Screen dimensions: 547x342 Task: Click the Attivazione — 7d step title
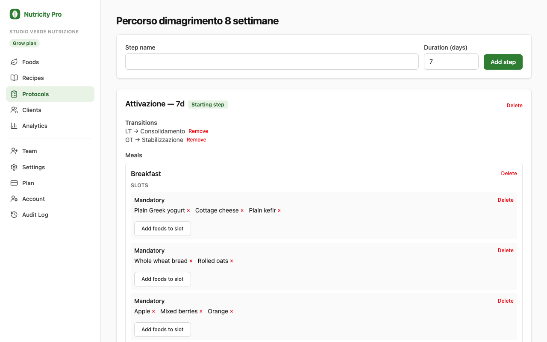pyautogui.click(x=155, y=104)
